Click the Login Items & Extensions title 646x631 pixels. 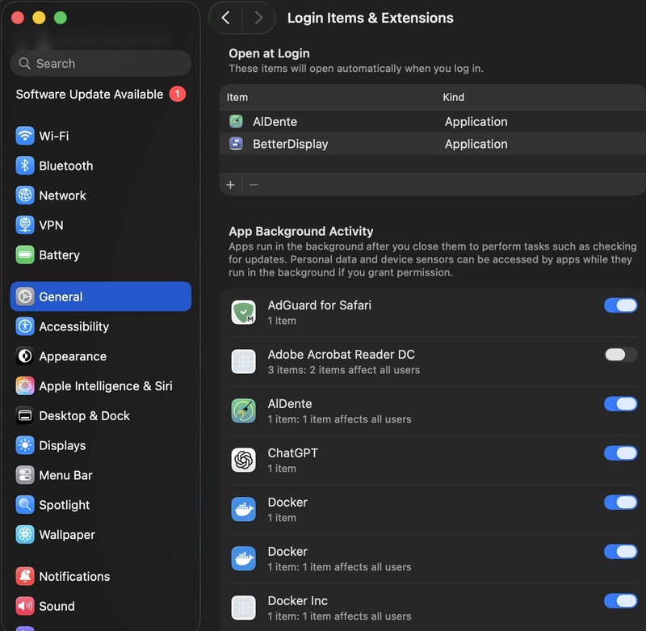(371, 18)
